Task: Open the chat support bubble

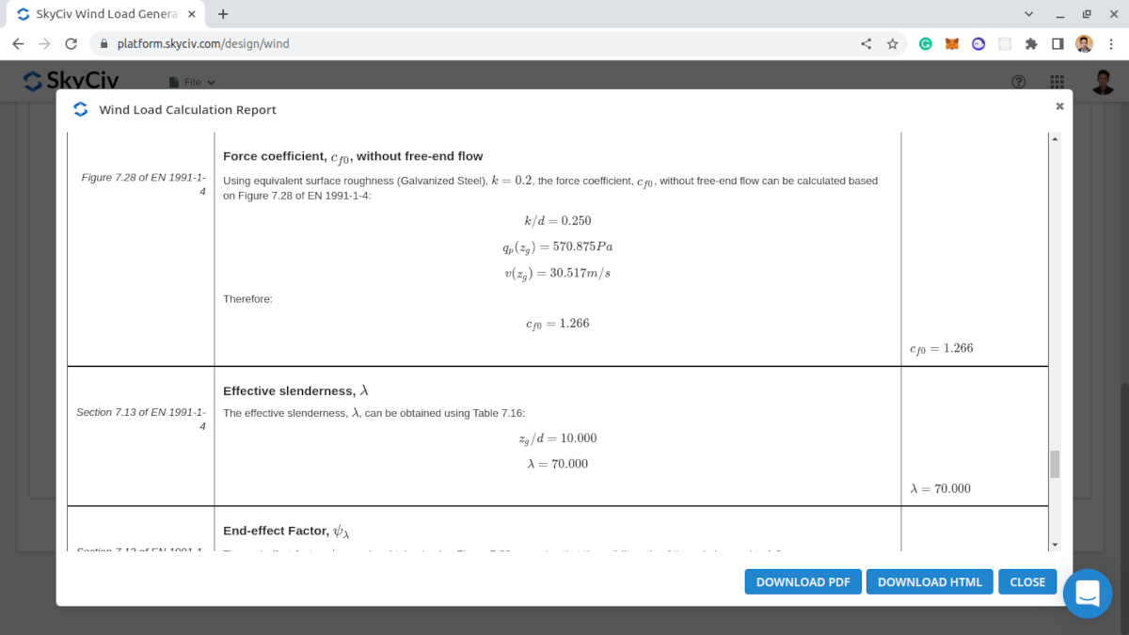Action: (1088, 594)
